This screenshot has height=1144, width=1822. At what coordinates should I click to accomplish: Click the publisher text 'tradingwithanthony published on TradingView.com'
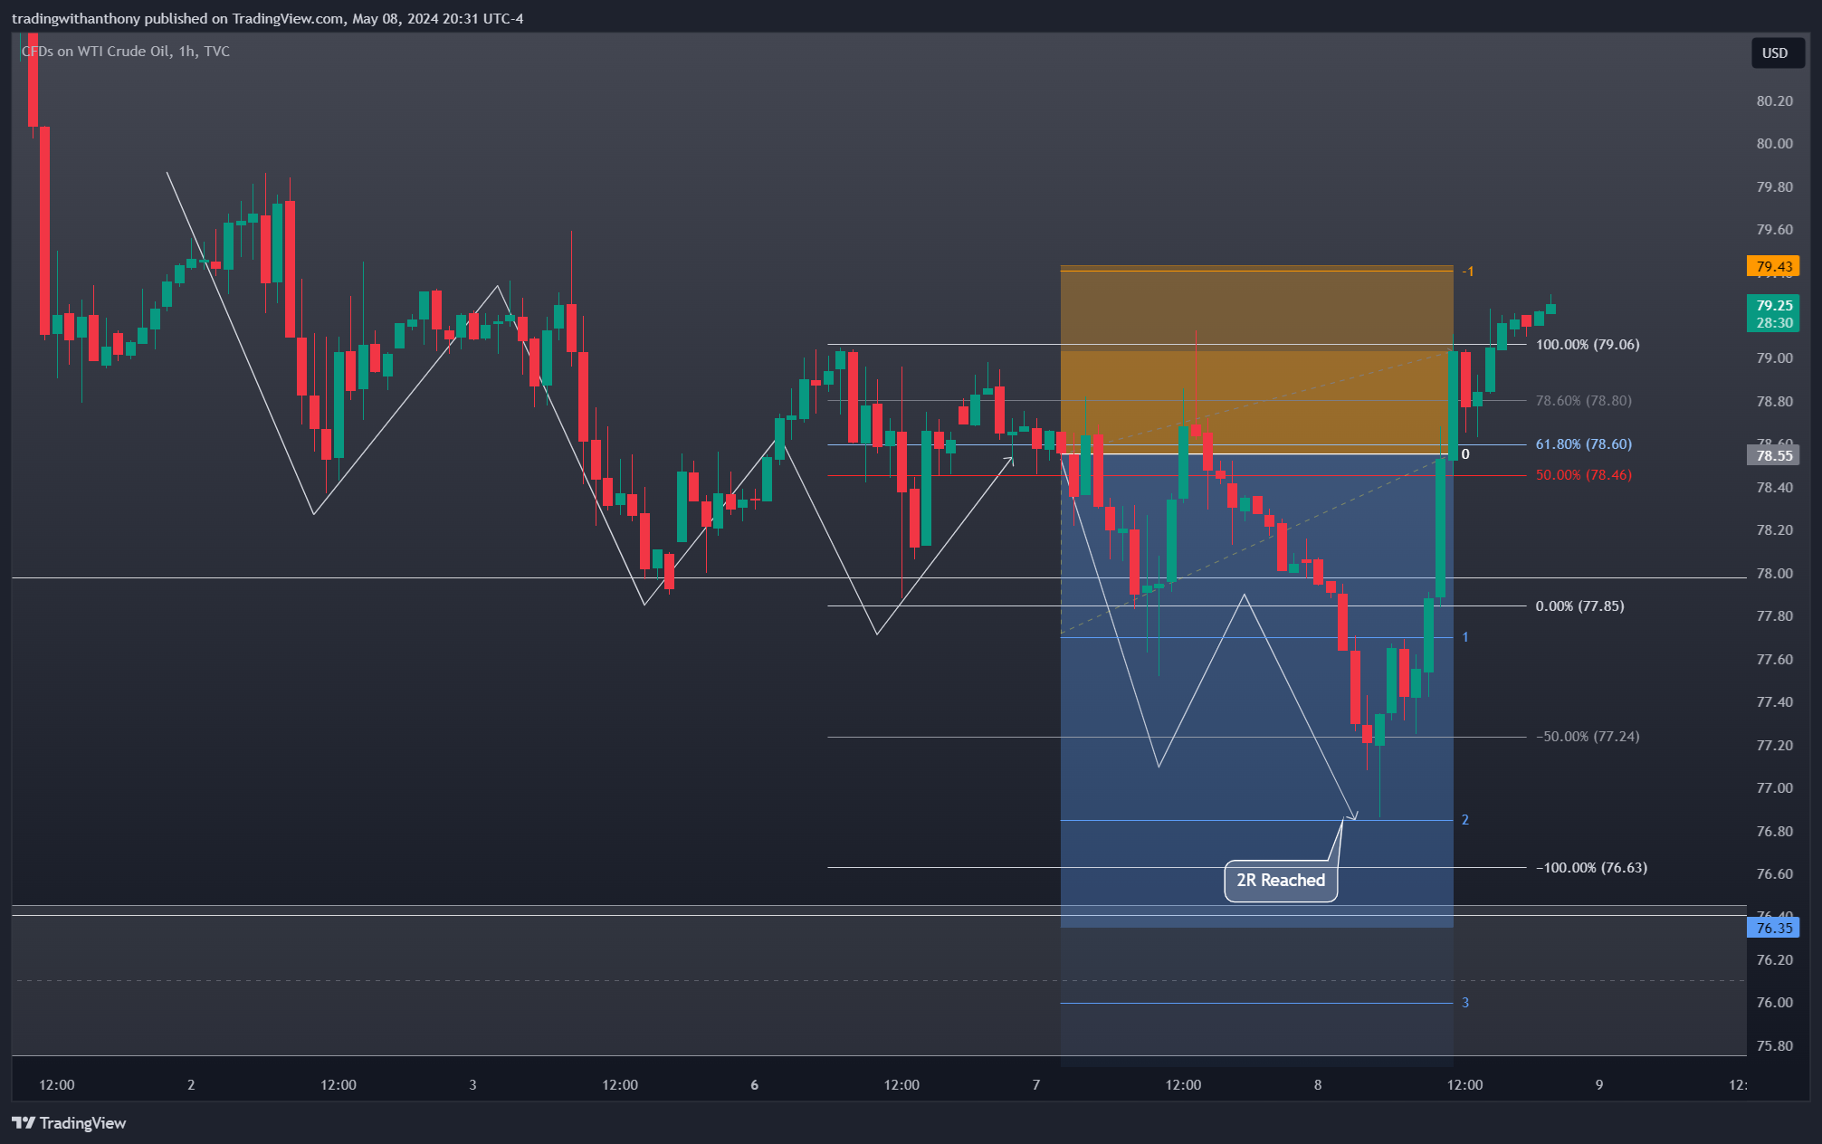(x=177, y=19)
